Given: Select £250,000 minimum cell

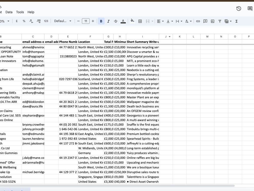Looking at the screenshot, I should click(x=120, y=172).
